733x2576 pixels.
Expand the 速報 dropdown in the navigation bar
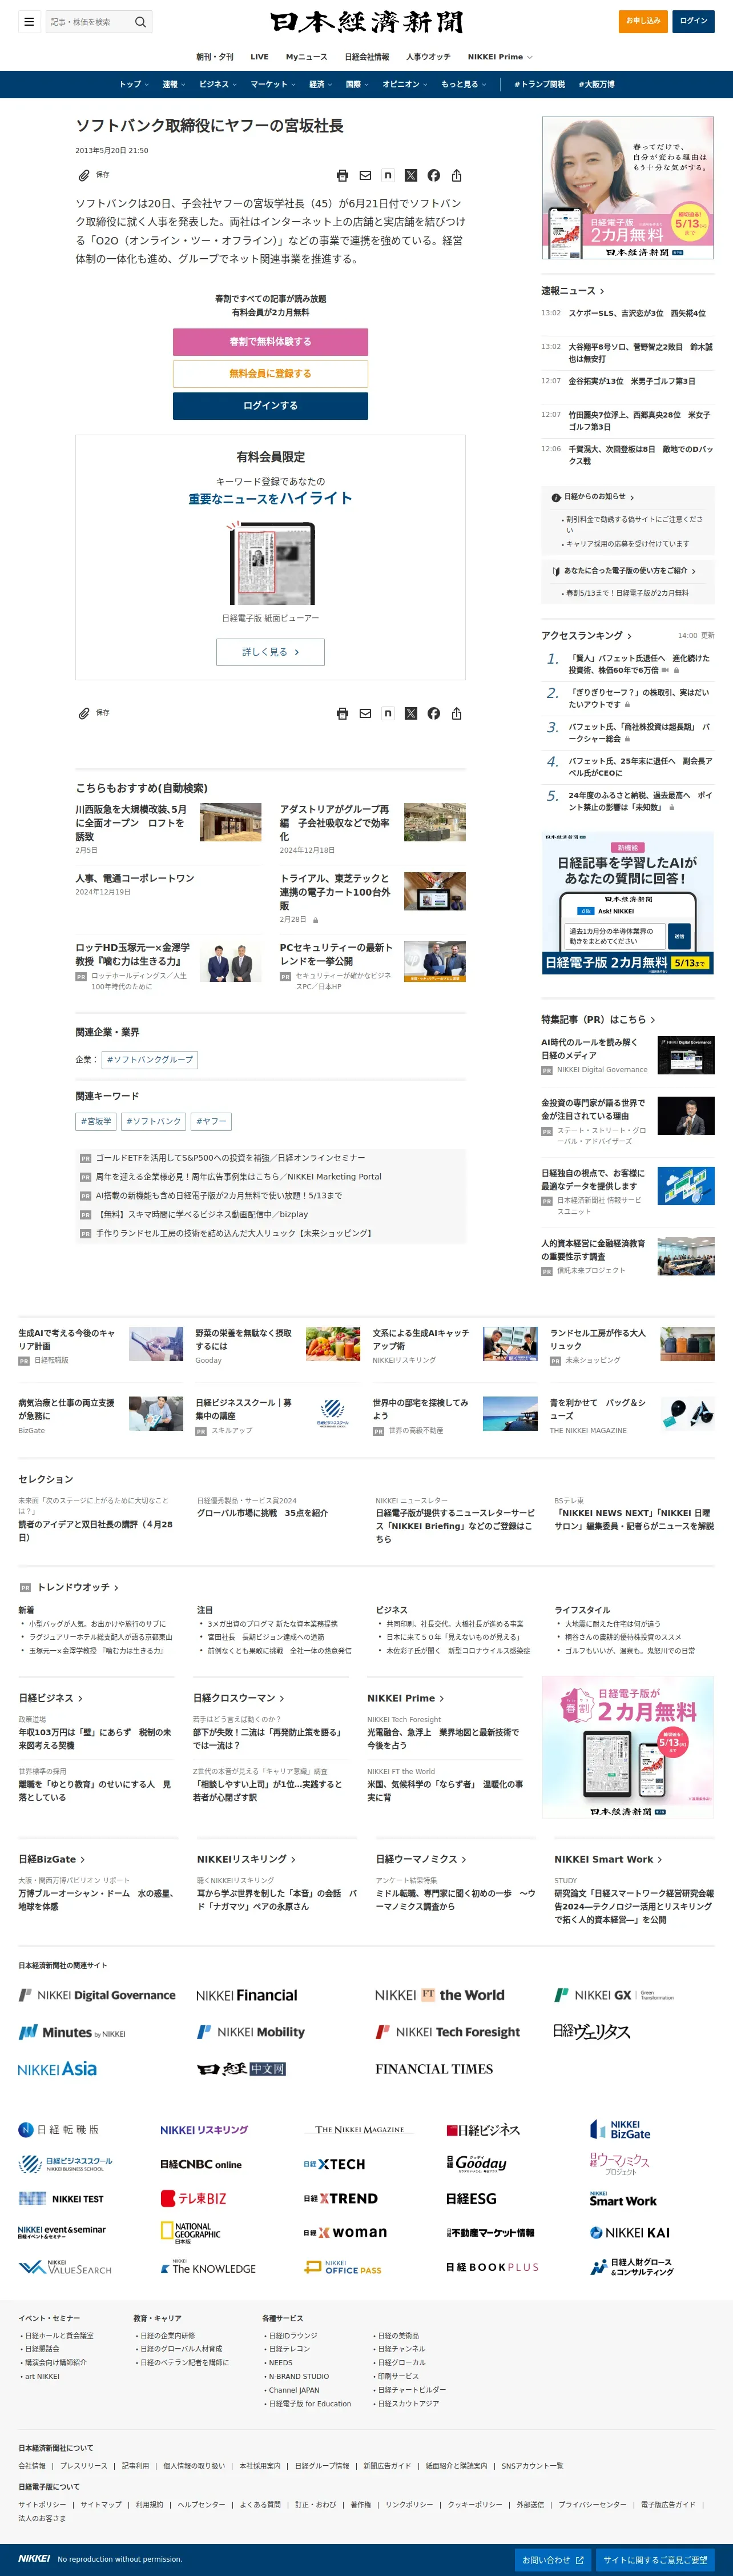tap(174, 84)
